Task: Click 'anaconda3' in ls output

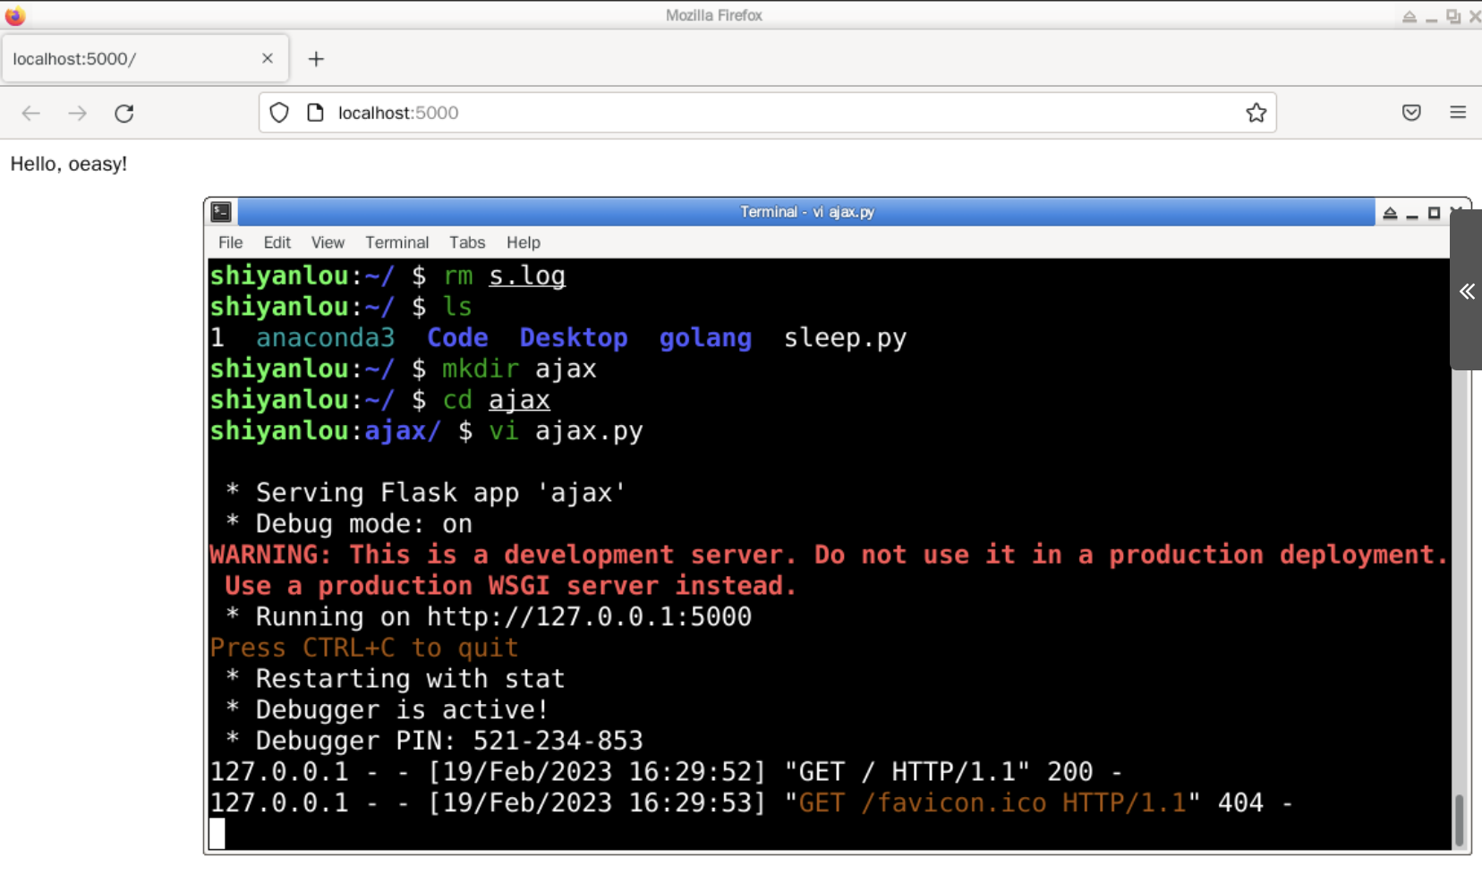Action: point(325,337)
